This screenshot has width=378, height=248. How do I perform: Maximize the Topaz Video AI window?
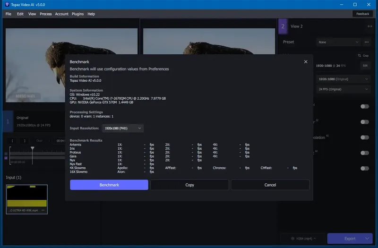pos(355,5)
